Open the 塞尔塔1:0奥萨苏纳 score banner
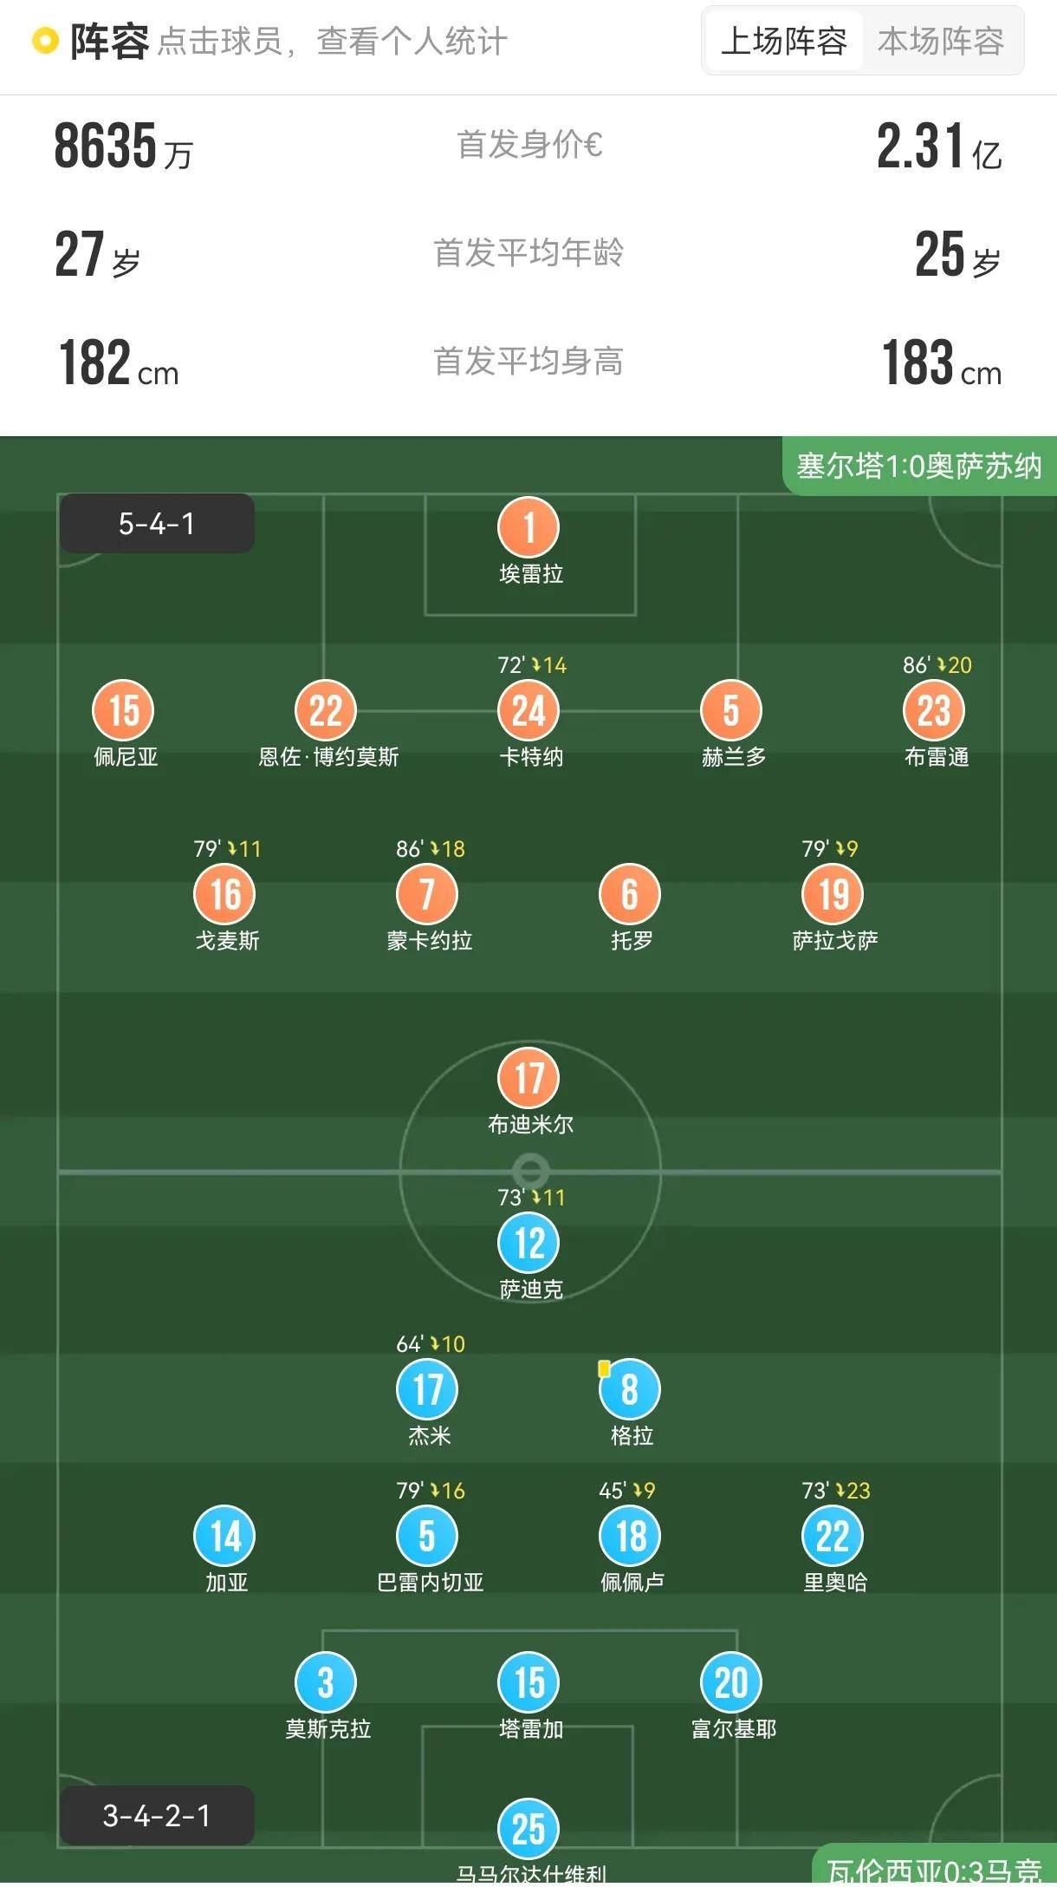Image resolution: width=1057 pixels, height=1887 pixels. 921,465
